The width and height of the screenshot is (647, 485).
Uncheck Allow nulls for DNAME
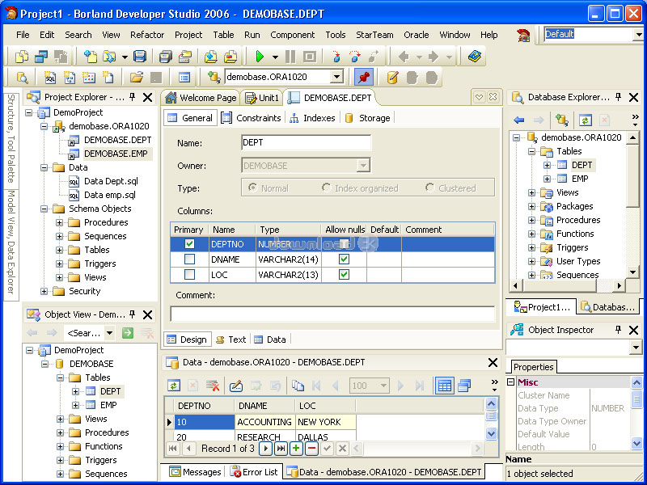(x=344, y=259)
